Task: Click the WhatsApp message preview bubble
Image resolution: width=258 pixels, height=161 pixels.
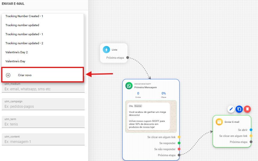Action: (148, 116)
